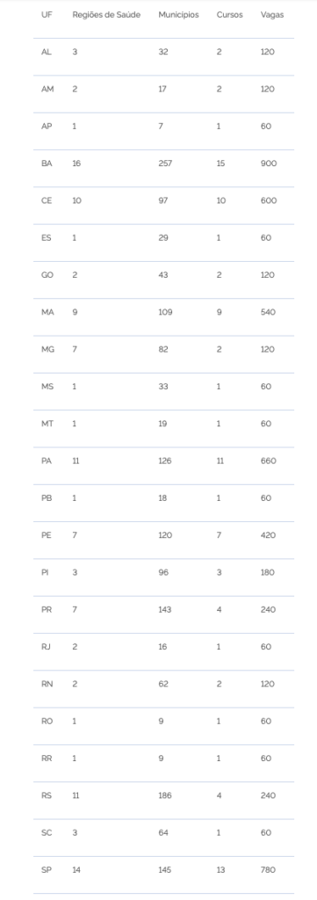Viewport: 317px width, 900px height.
Task: Click the UF column header
Action: (x=46, y=14)
